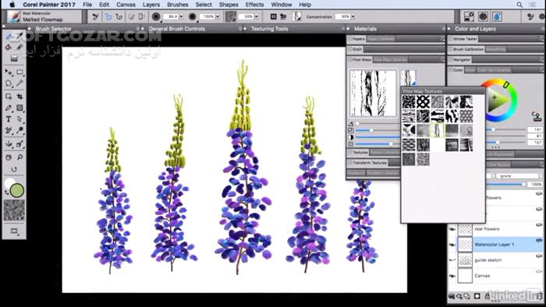The height and width of the screenshot is (307, 546).
Task: Toggle visibility of Watercolor Layer 1
Action: click(x=452, y=245)
